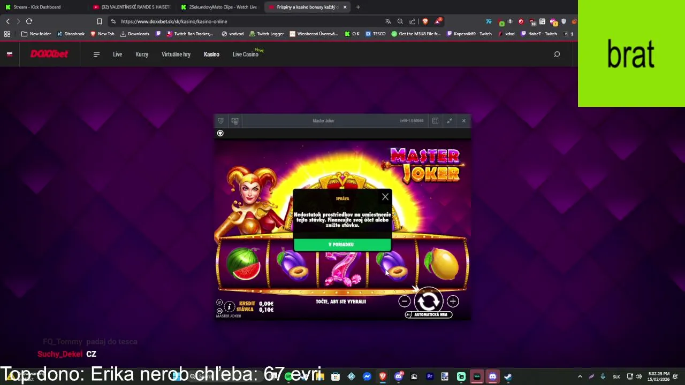The image size is (685, 385).
Task: Open the Downloads bookmark
Action: pyautogui.click(x=134, y=34)
